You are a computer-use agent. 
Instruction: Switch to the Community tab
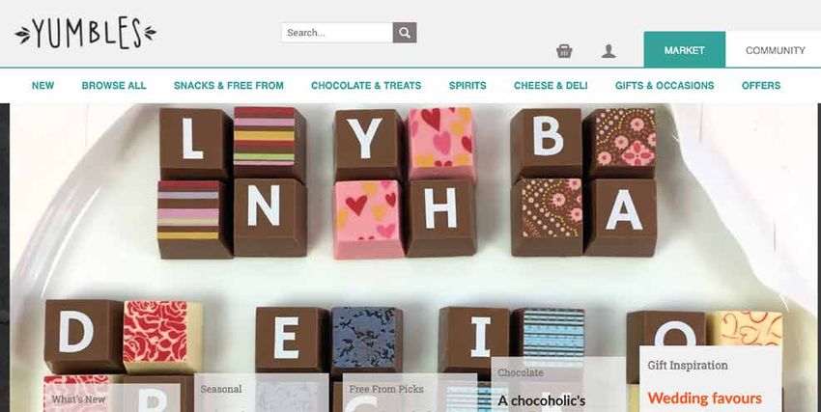click(775, 50)
